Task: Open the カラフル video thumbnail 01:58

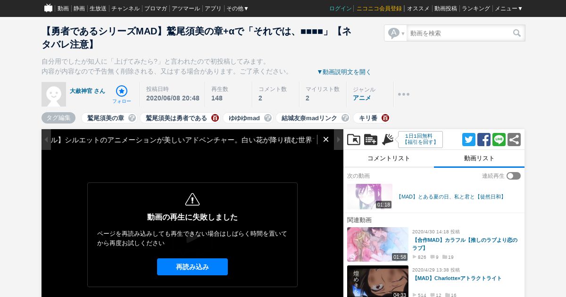Action: click(378, 244)
